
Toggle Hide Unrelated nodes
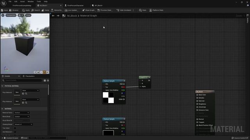124,10
